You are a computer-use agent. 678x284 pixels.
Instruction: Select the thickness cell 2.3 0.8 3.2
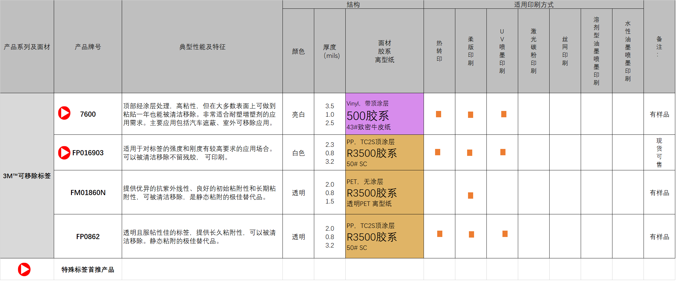pos(330,153)
